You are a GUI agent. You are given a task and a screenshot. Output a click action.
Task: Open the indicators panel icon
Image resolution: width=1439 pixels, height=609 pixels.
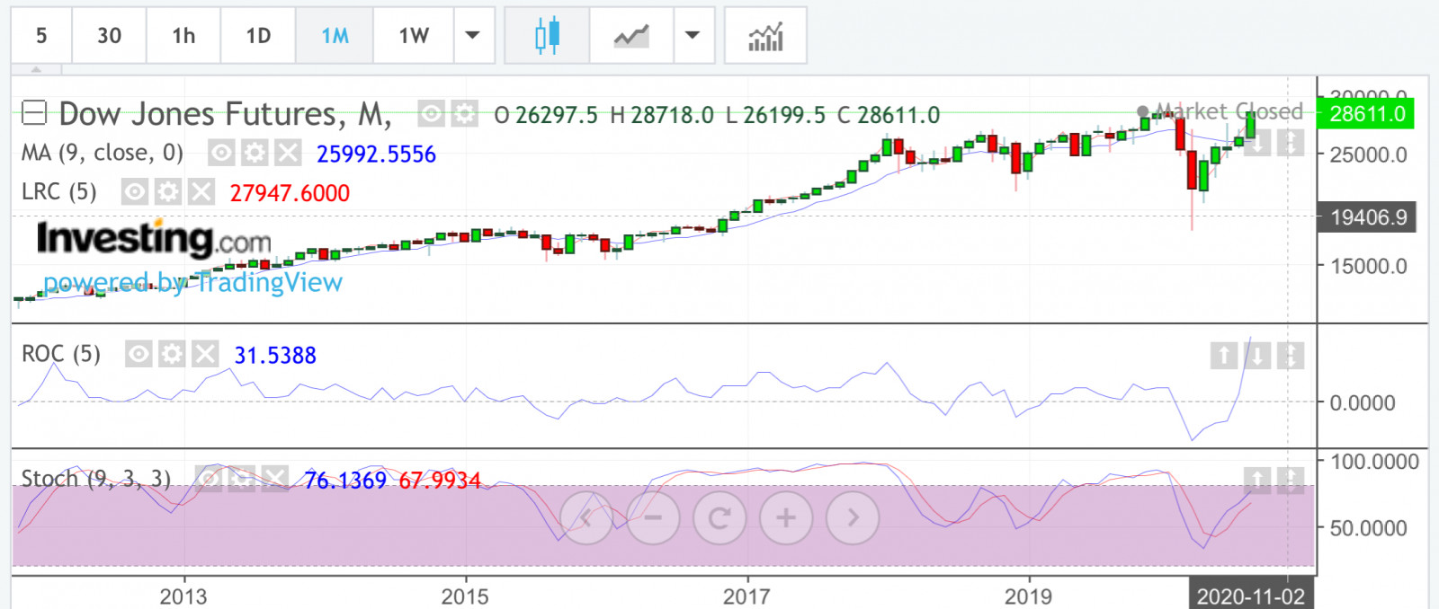click(x=765, y=36)
